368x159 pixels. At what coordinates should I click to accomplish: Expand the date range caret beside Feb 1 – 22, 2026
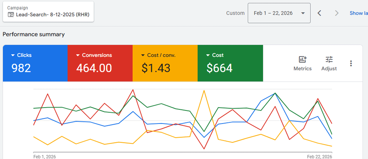pyautogui.click(x=303, y=13)
